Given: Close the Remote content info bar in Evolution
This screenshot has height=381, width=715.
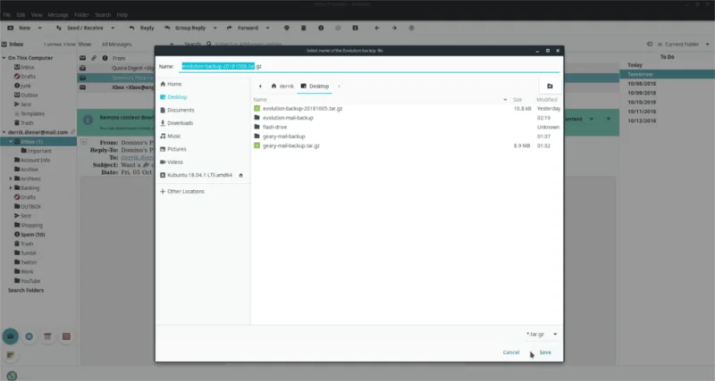Looking at the screenshot, I should (609, 119).
